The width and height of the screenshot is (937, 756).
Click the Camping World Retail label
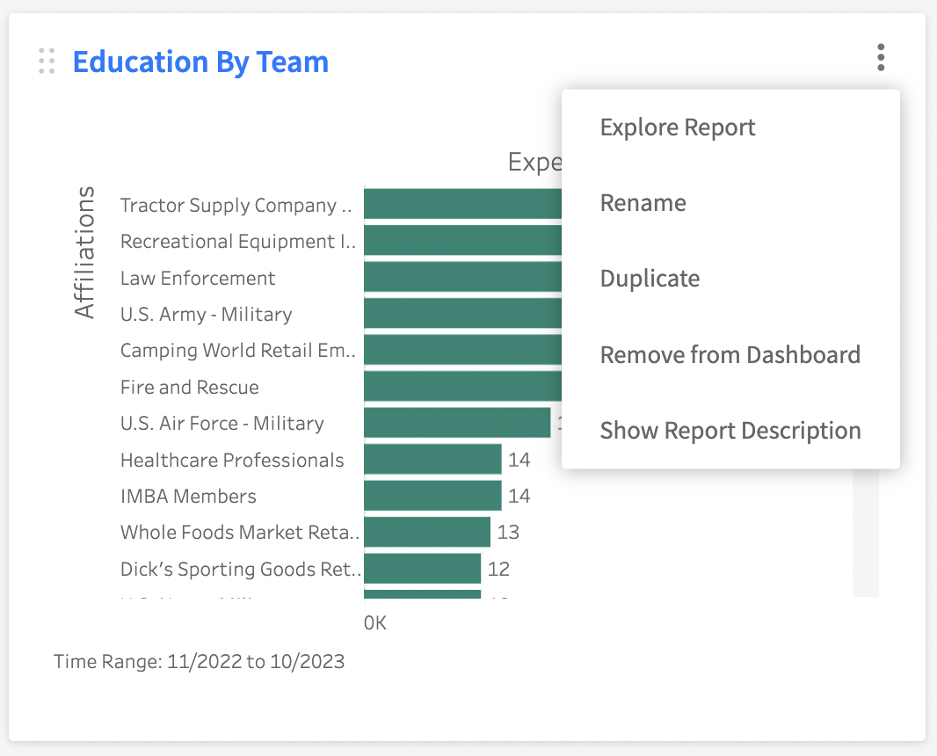[238, 350]
